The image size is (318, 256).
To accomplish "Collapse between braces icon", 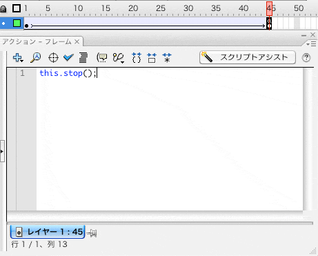I will pyautogui.click(x=137, y=57).
